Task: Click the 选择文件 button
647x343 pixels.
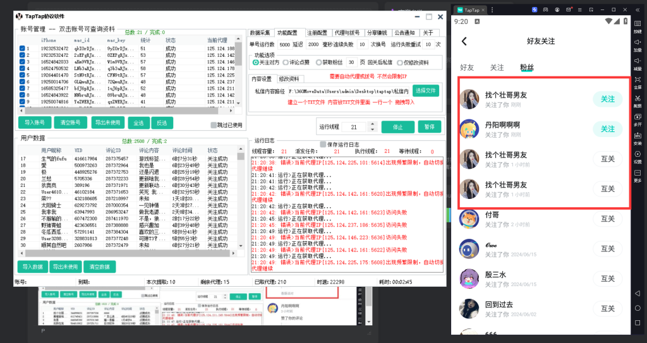Action: pyautogui.click(x=425, y=91)
